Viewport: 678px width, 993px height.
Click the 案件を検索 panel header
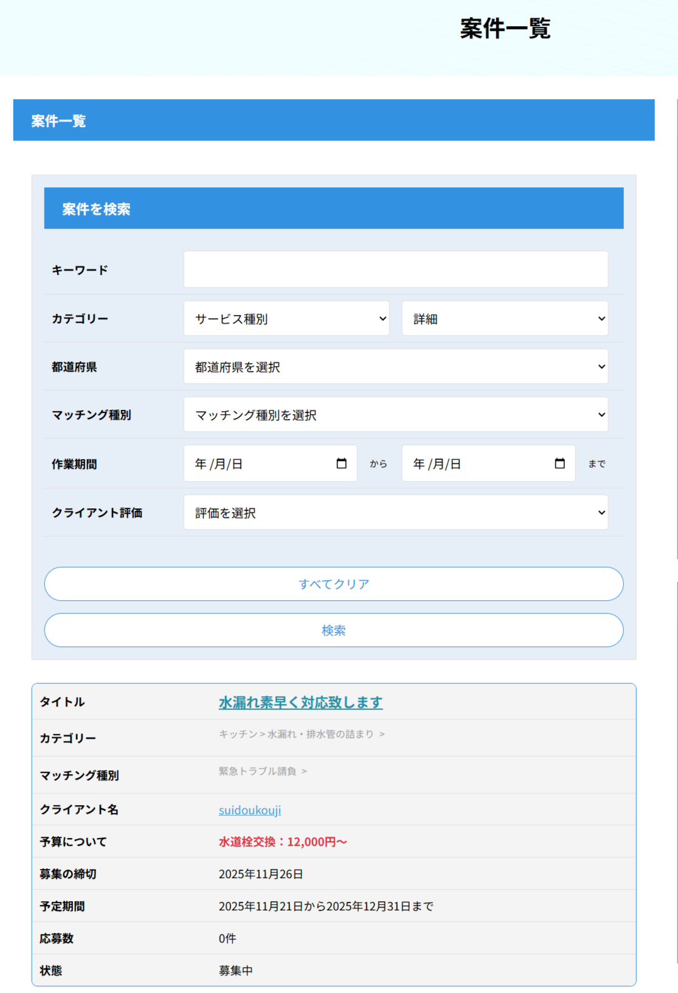tap(333, 209)
